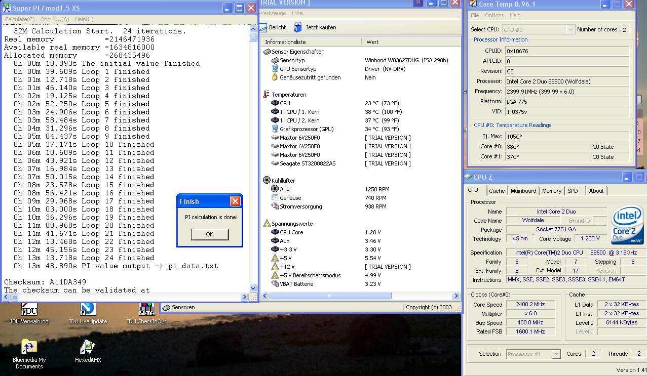Click the Super PI scroll-down arrow

253,288
